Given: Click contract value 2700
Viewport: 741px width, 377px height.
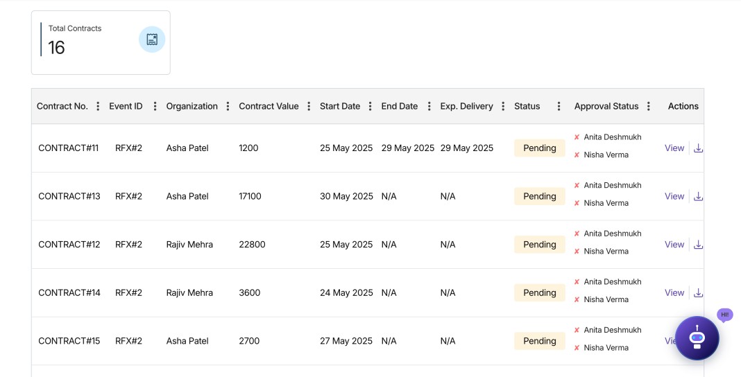Looking at the screenshot, I should 249,341.
